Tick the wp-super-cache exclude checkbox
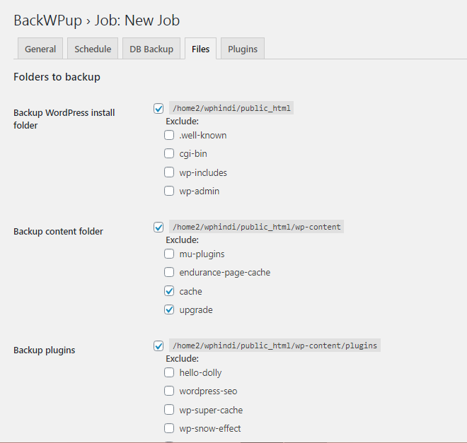 pyautogui.click(x=169, y=410)
